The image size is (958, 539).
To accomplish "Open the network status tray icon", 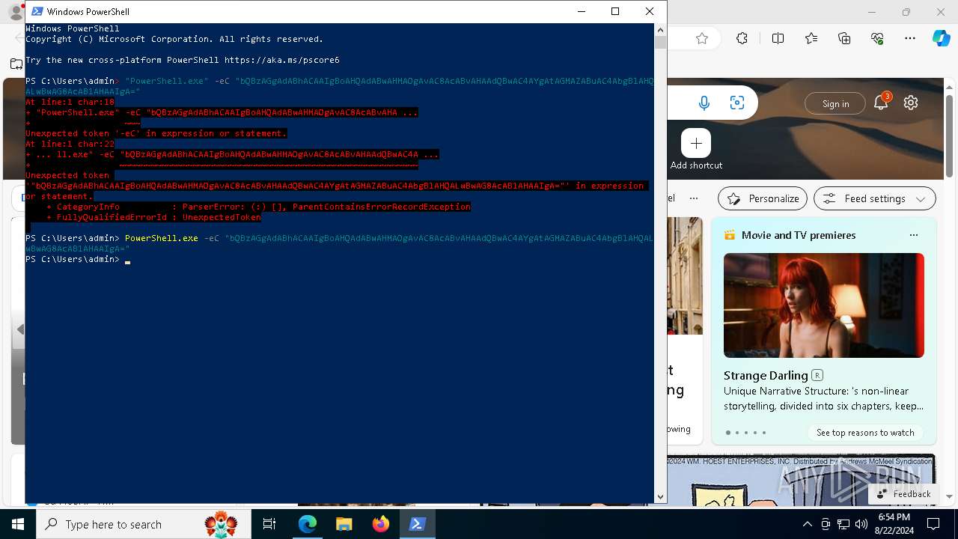I will pyautogui.click(x=843, y=524).
